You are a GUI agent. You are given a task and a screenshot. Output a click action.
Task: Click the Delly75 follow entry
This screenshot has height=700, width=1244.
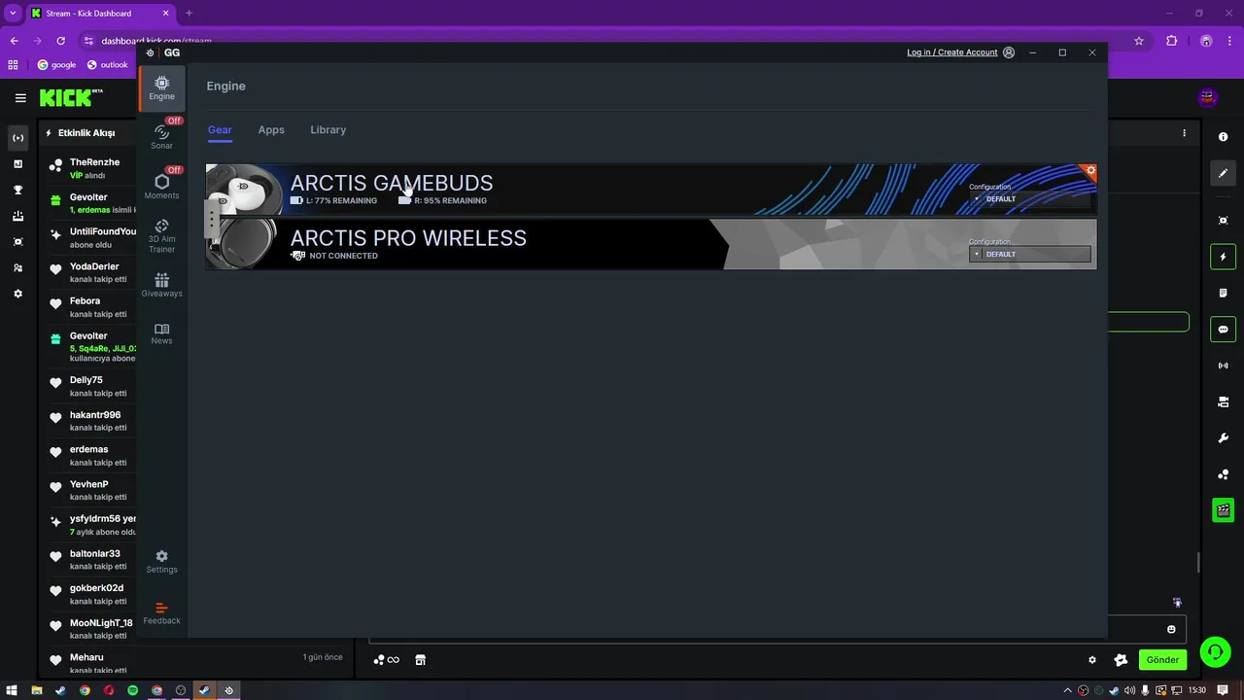coord(93,386)
